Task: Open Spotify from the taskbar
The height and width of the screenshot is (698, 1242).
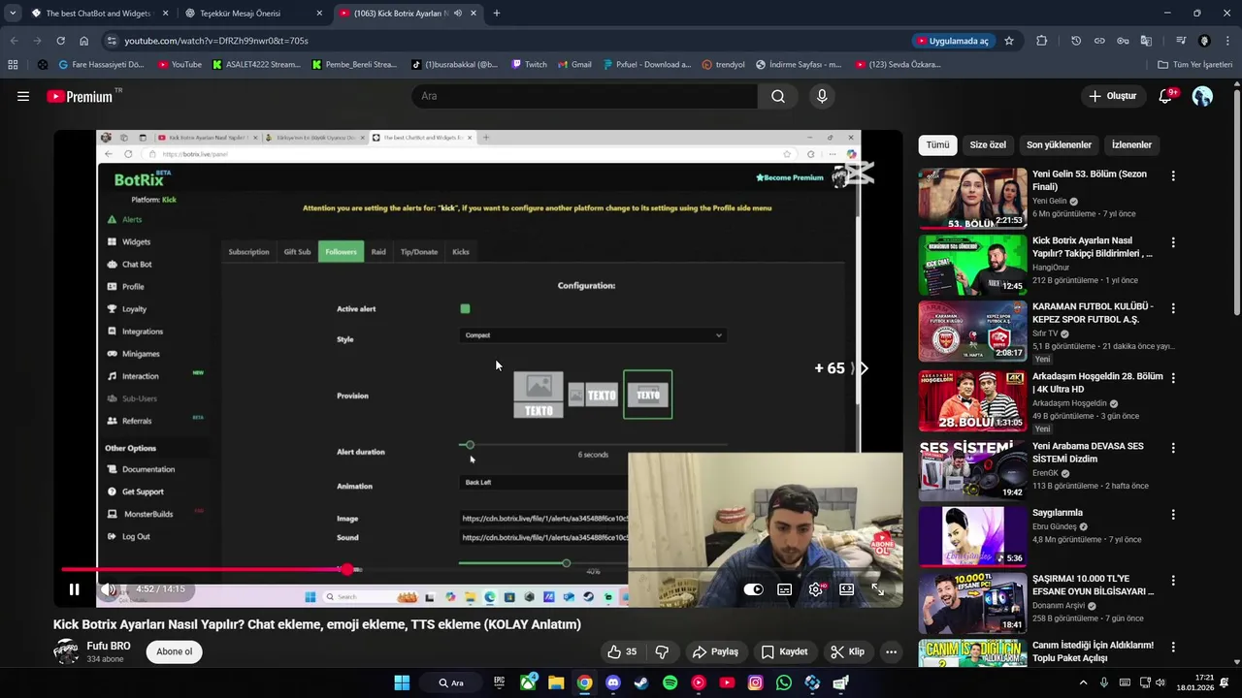Action: (x=670, y=682)
